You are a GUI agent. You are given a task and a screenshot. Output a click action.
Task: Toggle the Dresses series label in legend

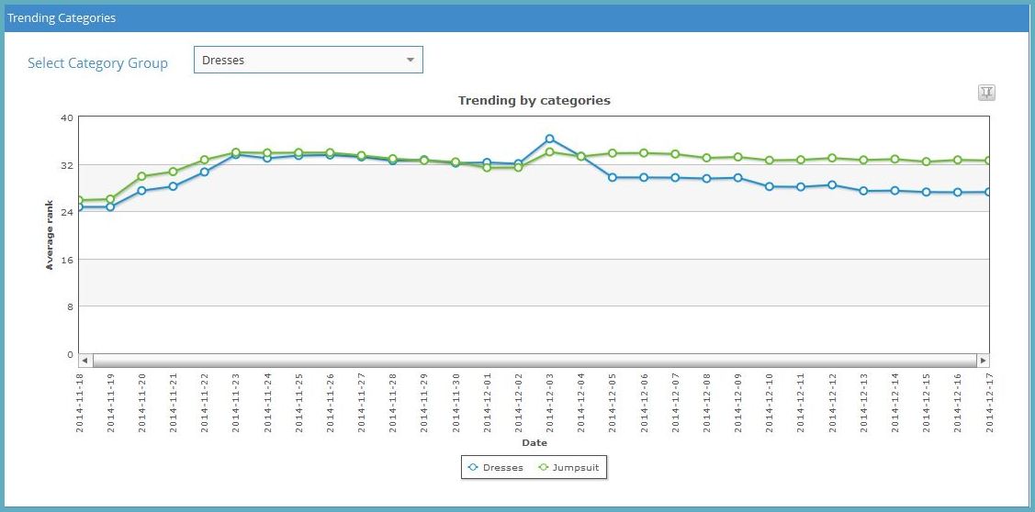(502, 468)
